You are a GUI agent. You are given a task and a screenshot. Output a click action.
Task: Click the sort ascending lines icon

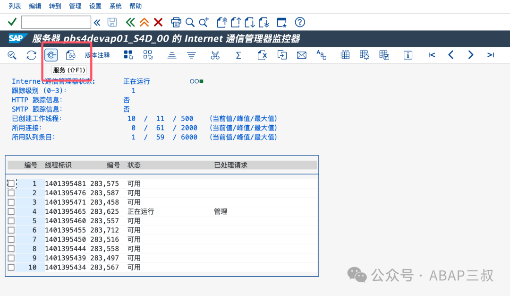[x=171, y=55]
